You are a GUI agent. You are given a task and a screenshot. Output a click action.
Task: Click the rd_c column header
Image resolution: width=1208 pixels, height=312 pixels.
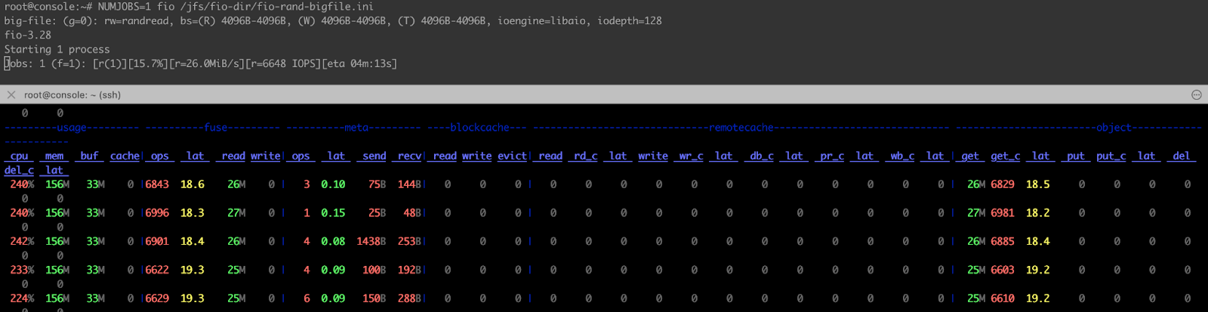[x=585, y=156]
